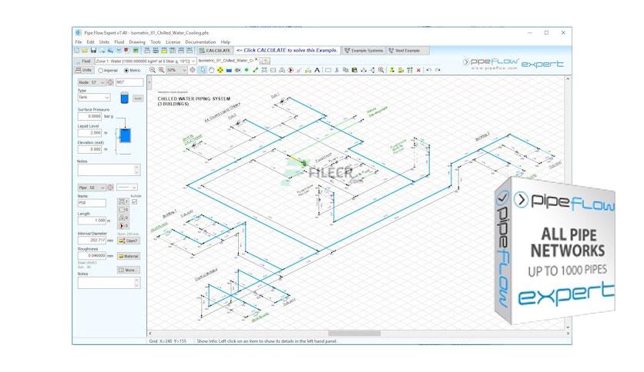Open pipe pump button with red arrow
Screen dimensions: 644x372
coord(123,226)
